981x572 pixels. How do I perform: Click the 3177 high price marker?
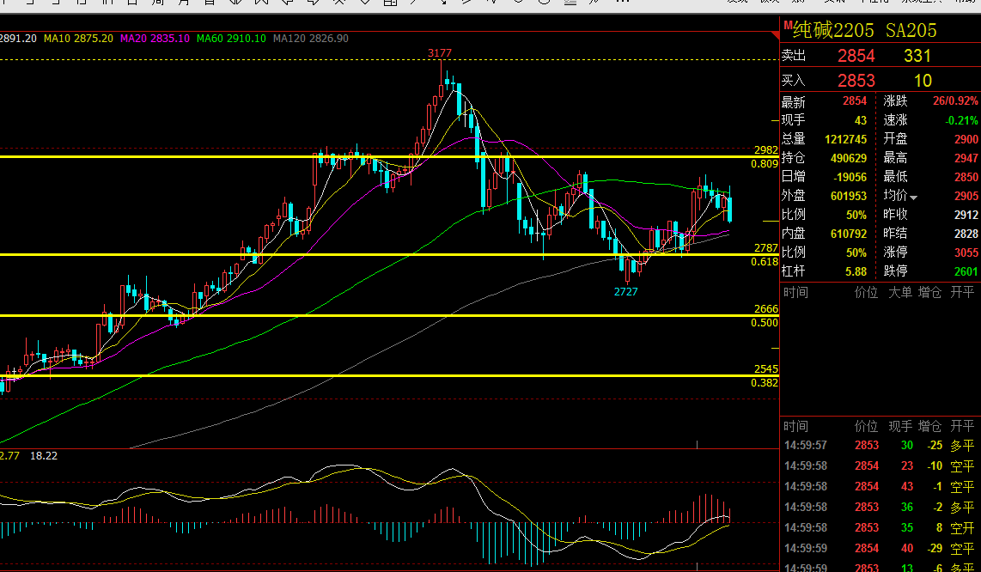click(x=439, y=53)
